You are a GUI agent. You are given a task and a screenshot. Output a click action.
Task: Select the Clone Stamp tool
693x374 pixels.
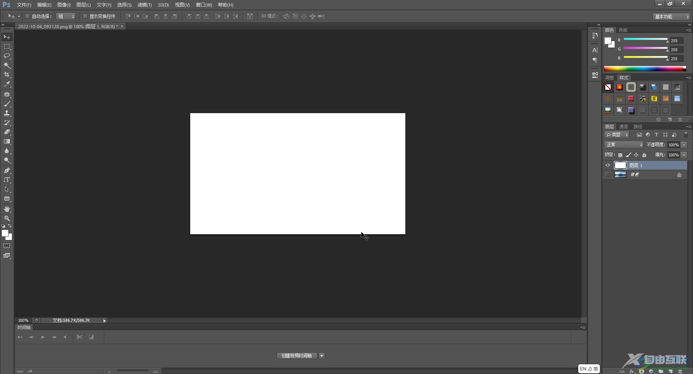[7, 113]
